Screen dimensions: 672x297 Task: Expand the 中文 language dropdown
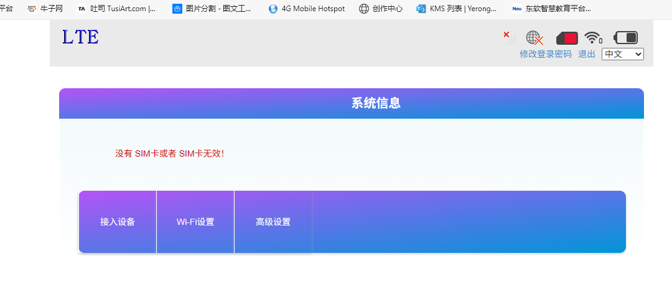pyautogui.click(x=622, y=54)
